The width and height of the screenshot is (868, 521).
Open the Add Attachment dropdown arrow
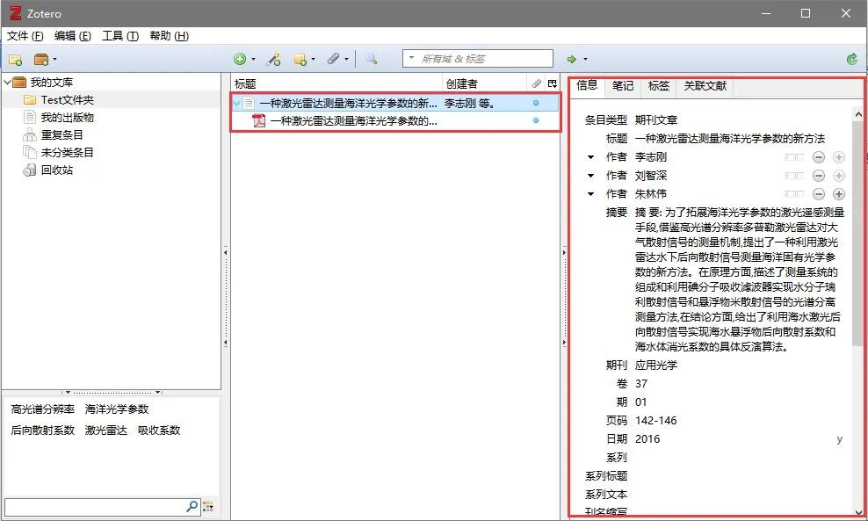tap(346, 59)
